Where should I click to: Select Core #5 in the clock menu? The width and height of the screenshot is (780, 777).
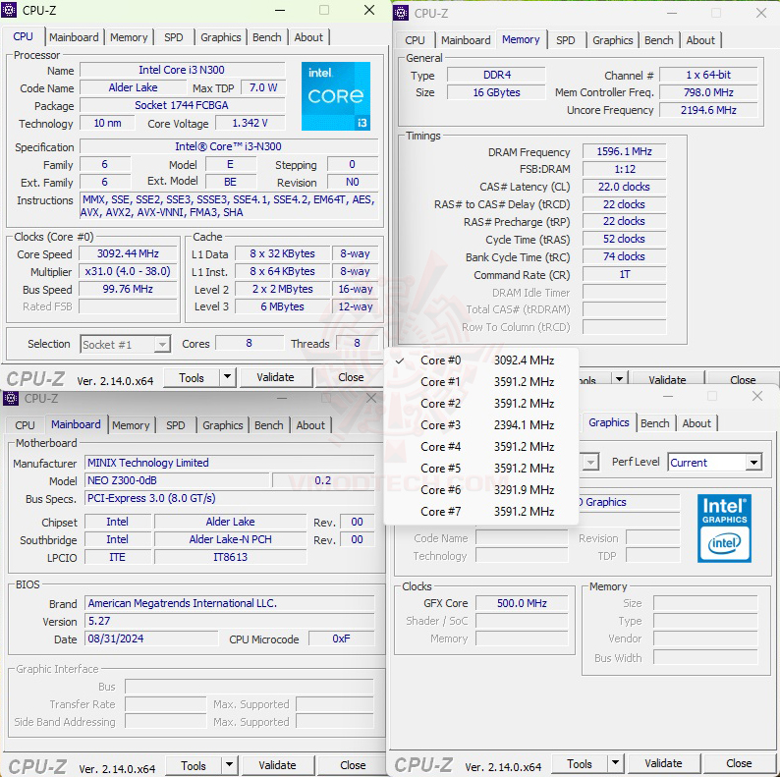tap(481, 469)
